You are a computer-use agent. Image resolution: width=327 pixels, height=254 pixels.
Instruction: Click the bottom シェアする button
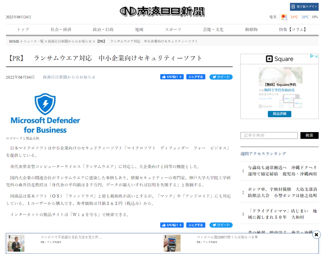(x=196, y=225)
